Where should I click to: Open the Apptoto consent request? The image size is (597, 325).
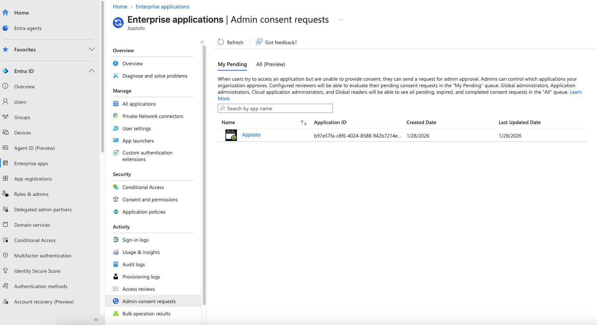251,134
